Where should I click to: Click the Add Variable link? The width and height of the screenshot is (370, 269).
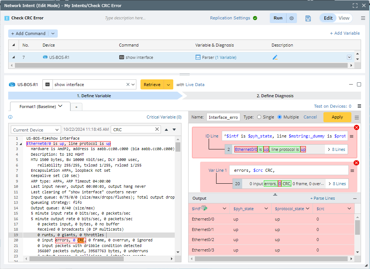(x=345, y=33)
